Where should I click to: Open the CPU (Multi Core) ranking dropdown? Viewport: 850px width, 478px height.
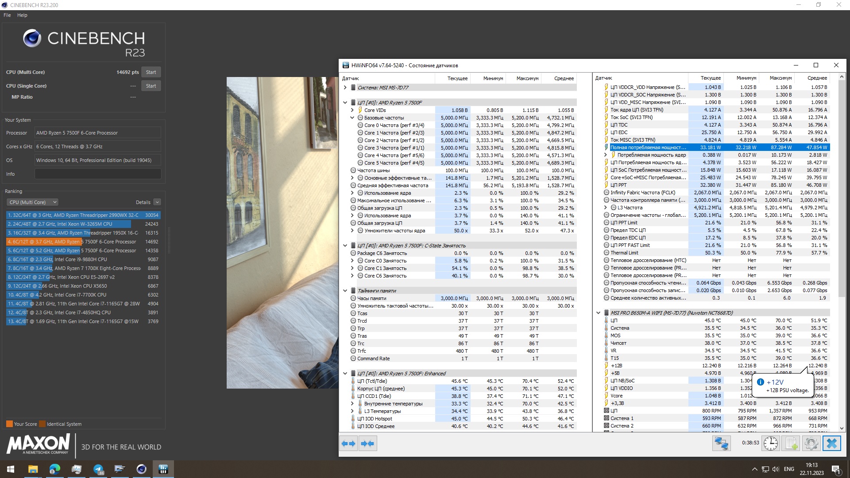tap(32, 202)
